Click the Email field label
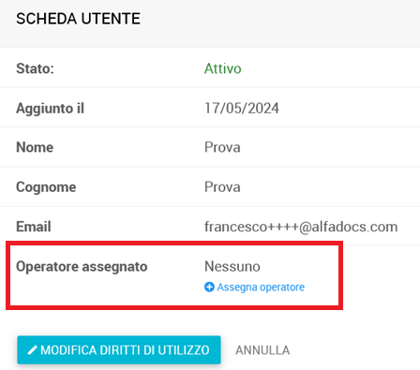 [x=34, y=227]
